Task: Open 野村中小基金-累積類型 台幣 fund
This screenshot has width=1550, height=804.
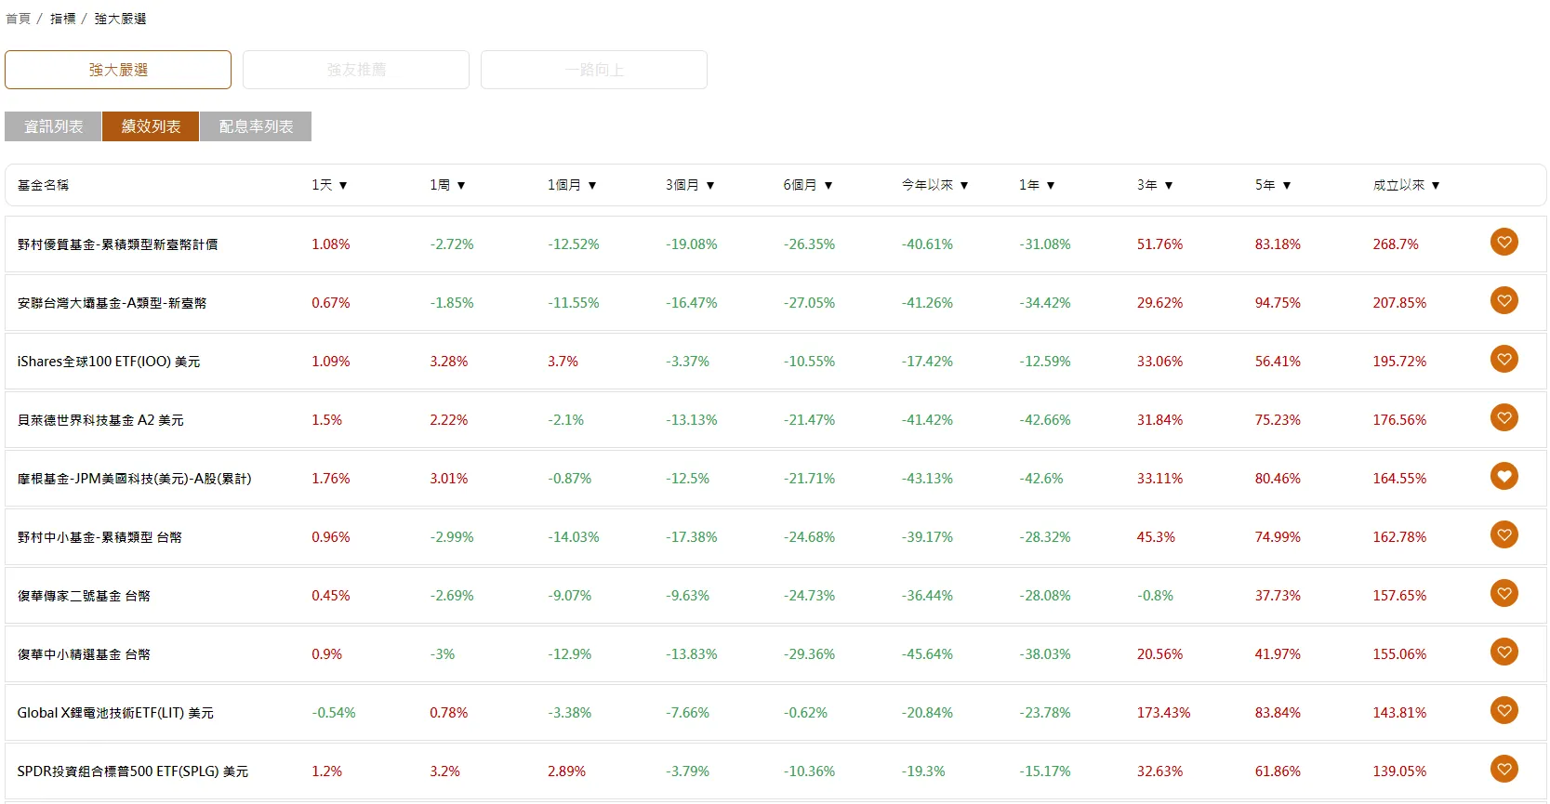Action: 99,537
